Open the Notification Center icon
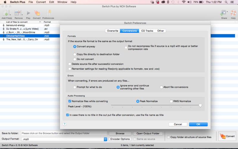This screenshot has width=238, height=149. pos(232,2)
